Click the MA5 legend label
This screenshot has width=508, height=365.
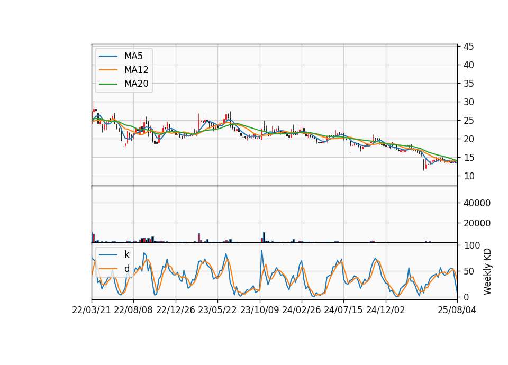pos(133,56)
